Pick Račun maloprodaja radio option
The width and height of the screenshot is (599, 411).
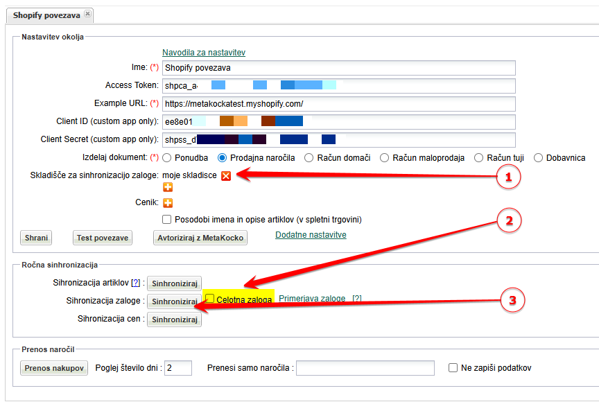pos(384,158)
